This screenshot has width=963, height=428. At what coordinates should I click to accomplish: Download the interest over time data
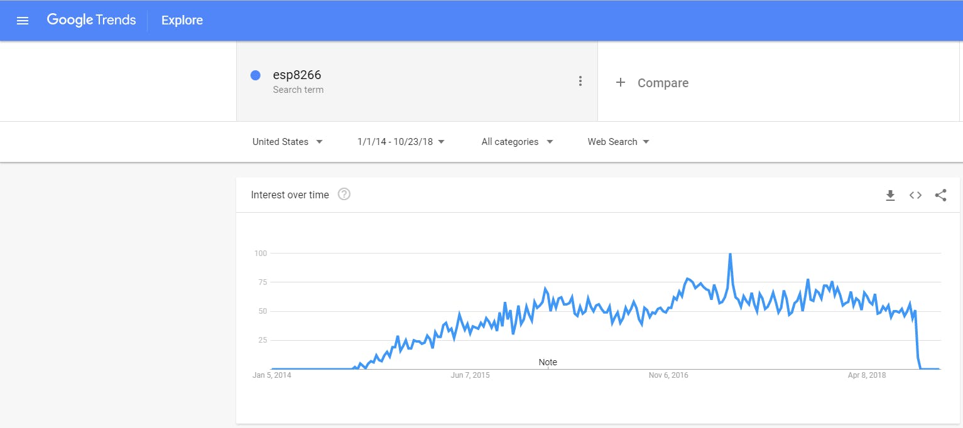tap(890, 195)
